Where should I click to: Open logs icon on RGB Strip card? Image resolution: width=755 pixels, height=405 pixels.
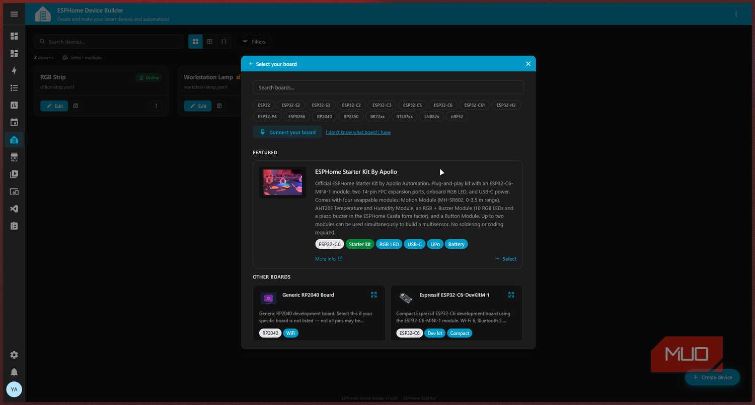click(75, 106)
